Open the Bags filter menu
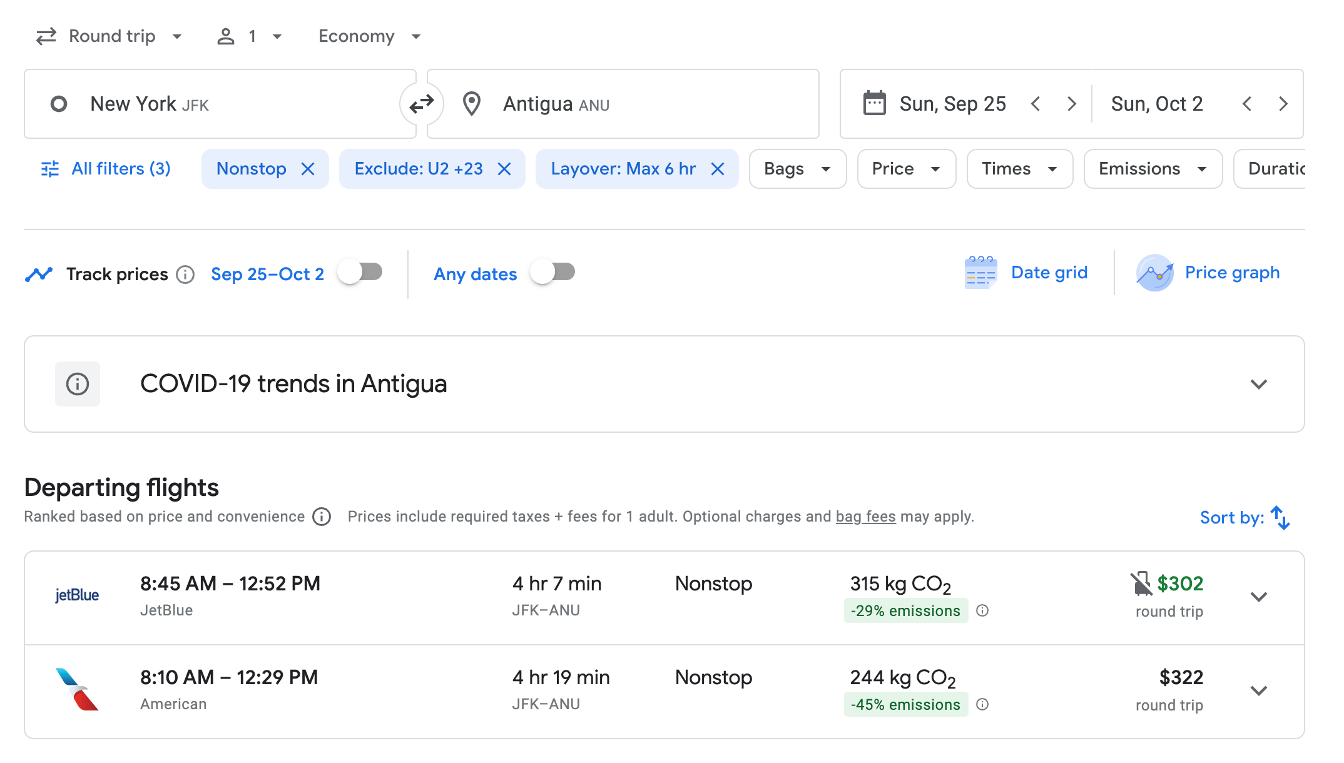Image resolution: width=1344 pixels, height=763 pixels. pyautogui.click(x=797, y=169)
